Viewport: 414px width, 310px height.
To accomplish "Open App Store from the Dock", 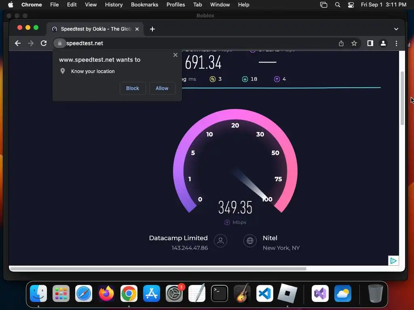I will (x=152, y=293).
